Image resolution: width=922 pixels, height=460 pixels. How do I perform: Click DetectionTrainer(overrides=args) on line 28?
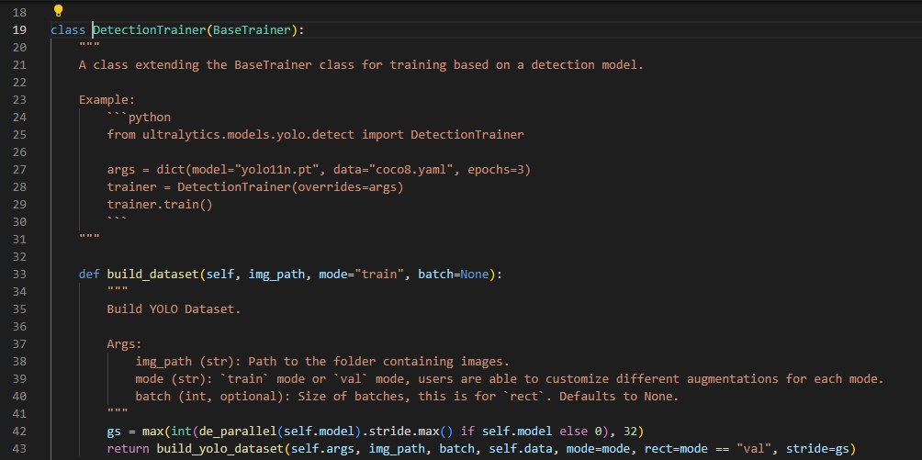pyautogui.click(x=291, y=186)
